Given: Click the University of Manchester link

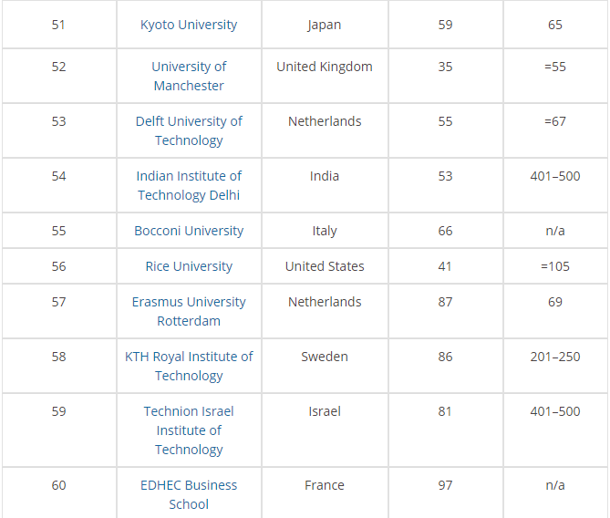Looking at the screenshot, I should coord(189,76).
